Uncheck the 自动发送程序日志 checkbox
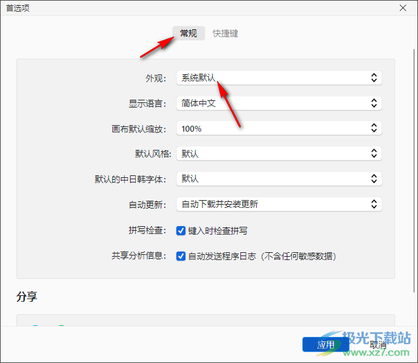This screenshot has width=418, height=363. tap(181, 256)
